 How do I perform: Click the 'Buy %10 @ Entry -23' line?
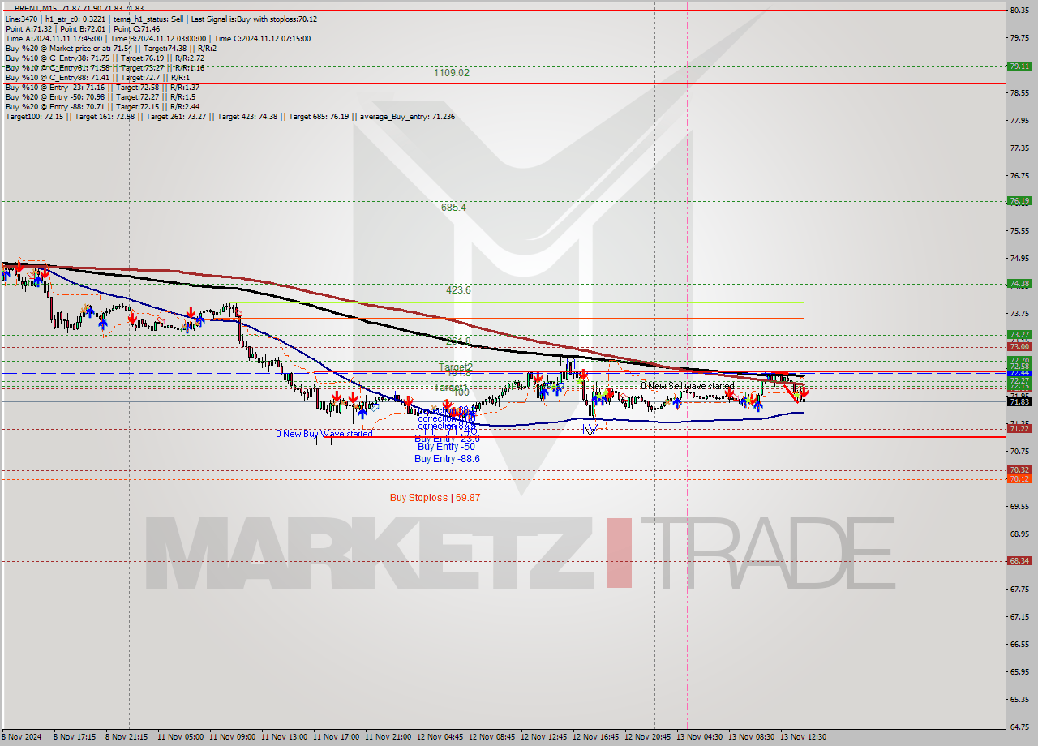click(102, 87)
